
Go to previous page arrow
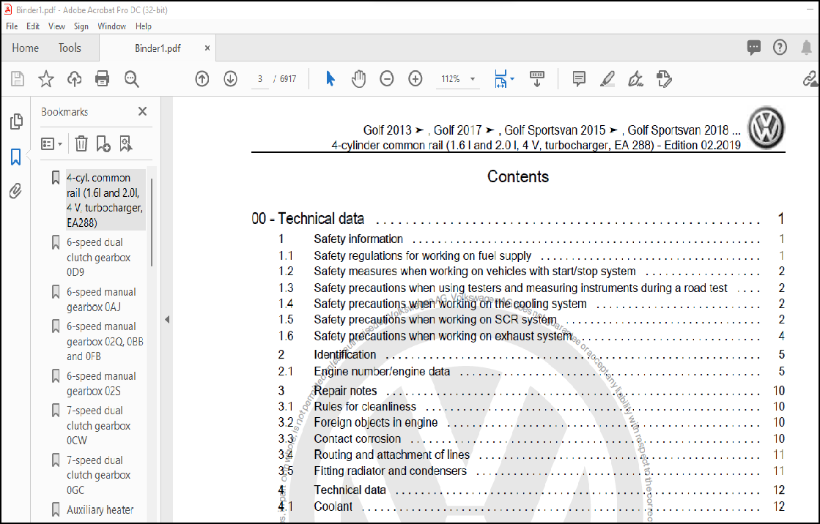(202, 79)
